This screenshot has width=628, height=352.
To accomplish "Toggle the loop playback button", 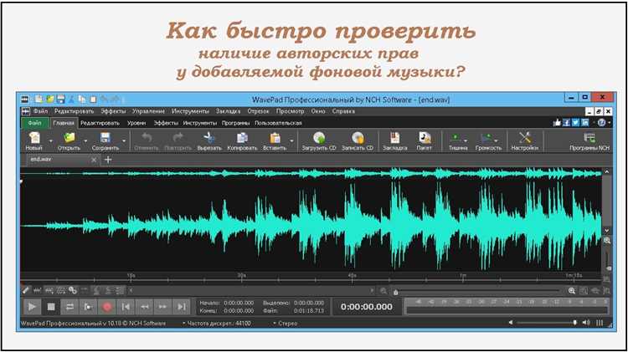I will pos(69,307).
